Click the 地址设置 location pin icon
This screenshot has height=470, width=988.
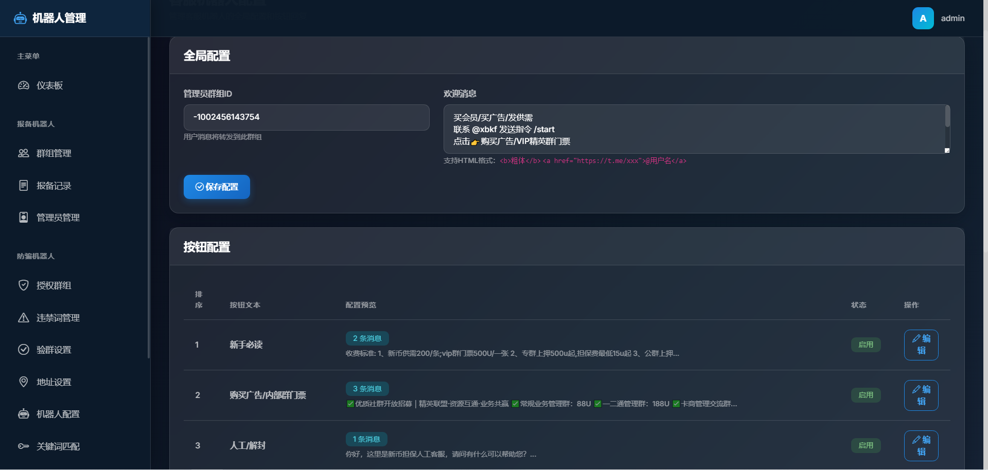tap(24, 382)
